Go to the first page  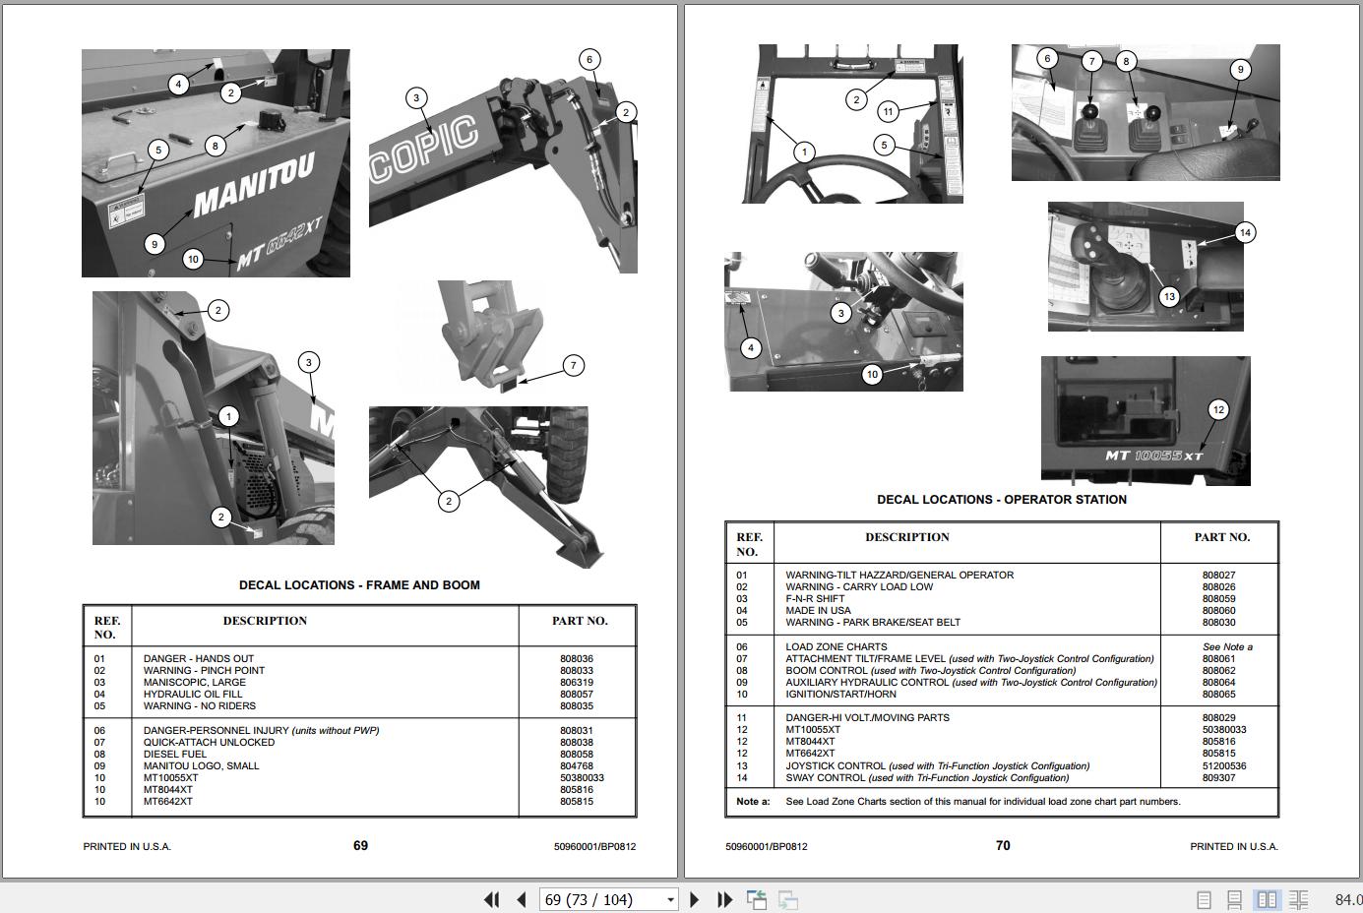[491, 899]
